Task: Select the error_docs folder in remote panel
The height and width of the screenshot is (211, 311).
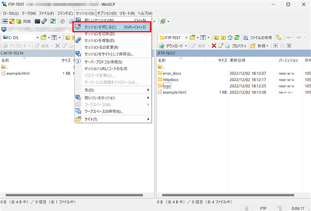Action: 172,73
